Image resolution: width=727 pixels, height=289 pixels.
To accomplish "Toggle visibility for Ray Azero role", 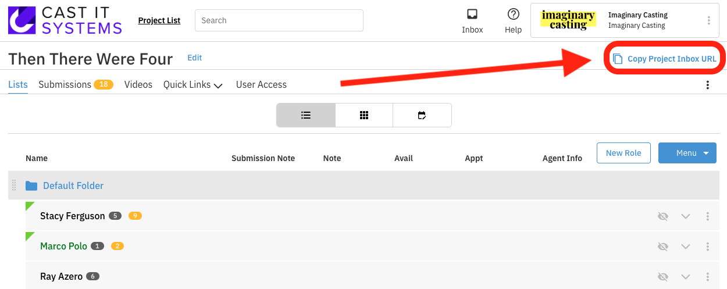I will tap(662, 277).
